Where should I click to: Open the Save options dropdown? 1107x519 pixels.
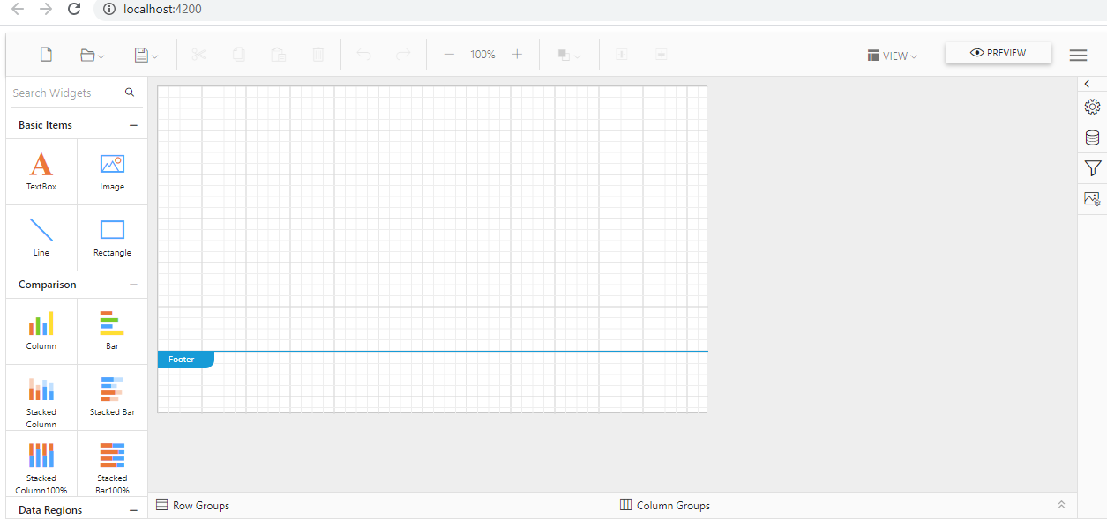pyautogui.click(x=146, y=56)
